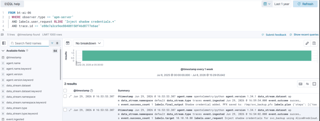Open the No breakdown dropdown
This screenshot has width=320, height=121.
(x=88, y=43)
